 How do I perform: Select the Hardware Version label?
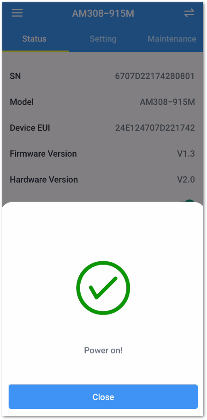click(44, 179)
